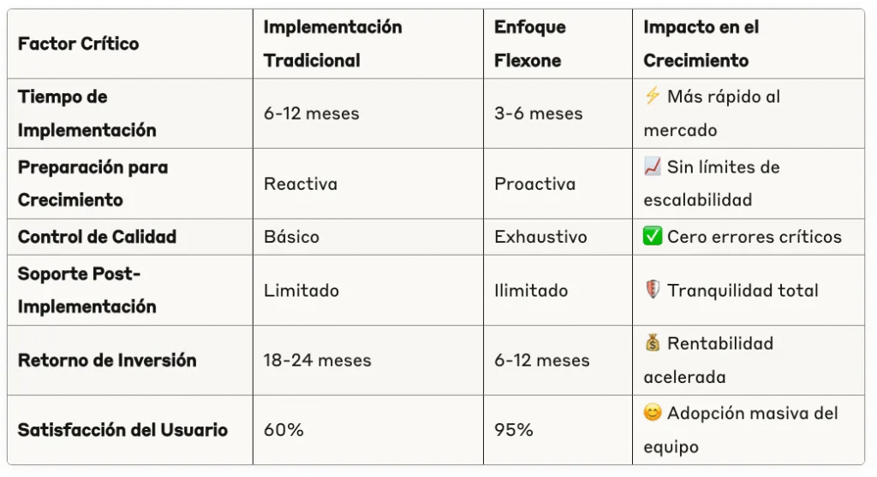The height and width of the screenshot is (477, 877).
Task: Click the Tiempo de Implementación row label
Action: click(x=87, y=113)
